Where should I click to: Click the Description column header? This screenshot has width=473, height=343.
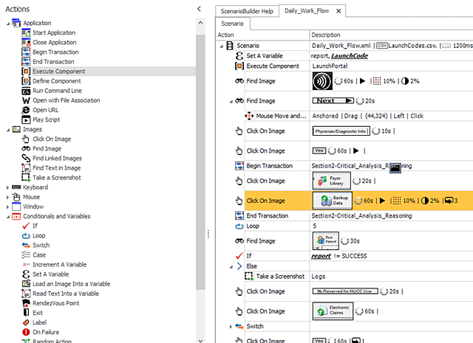pyautogui.click(x=391, y=35)
